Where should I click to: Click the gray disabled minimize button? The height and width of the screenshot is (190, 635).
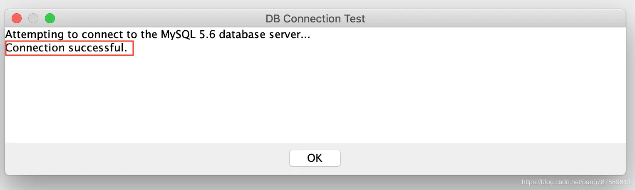(x=33, y=18)
